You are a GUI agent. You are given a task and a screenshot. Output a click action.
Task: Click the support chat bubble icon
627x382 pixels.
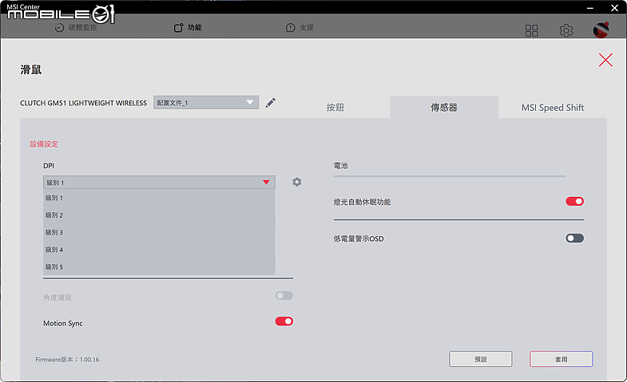click(x=290, y=28)
